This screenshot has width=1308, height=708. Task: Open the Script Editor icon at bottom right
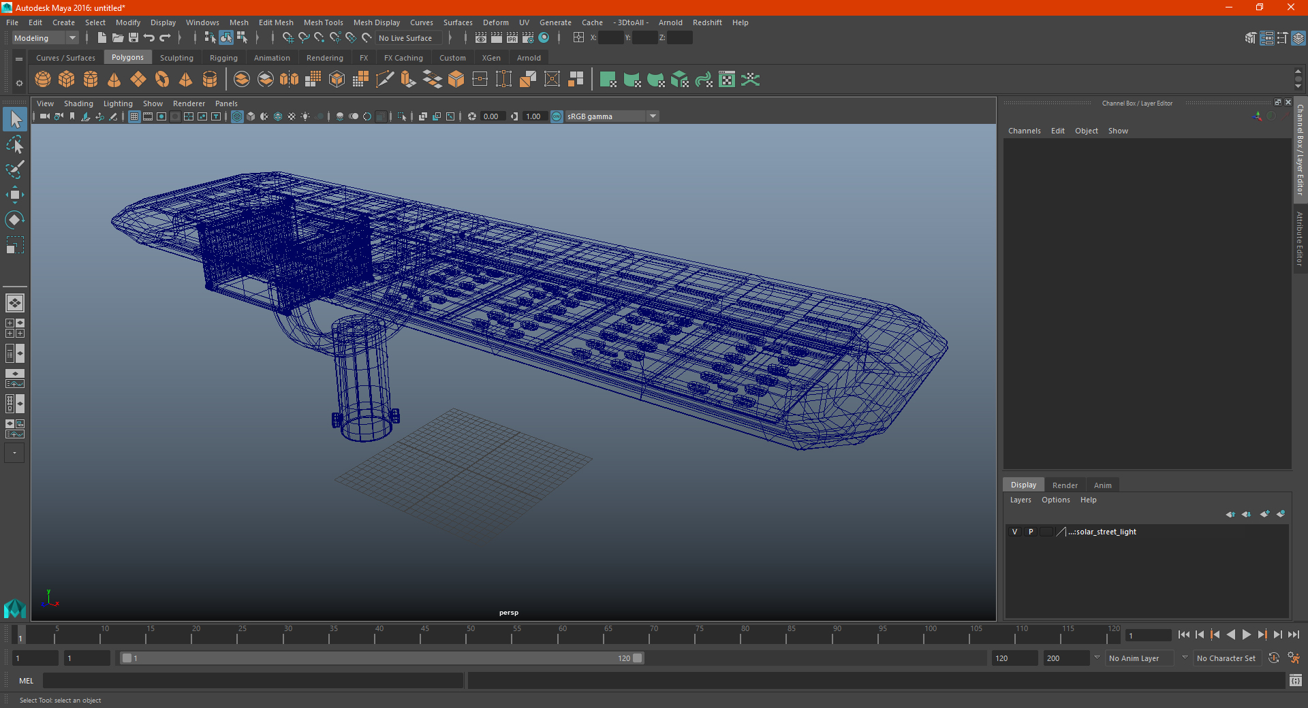coord(1296,680)
